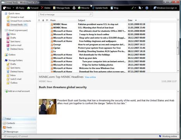
Task: Sort messages by Subject column
Action: pos(81,20)
